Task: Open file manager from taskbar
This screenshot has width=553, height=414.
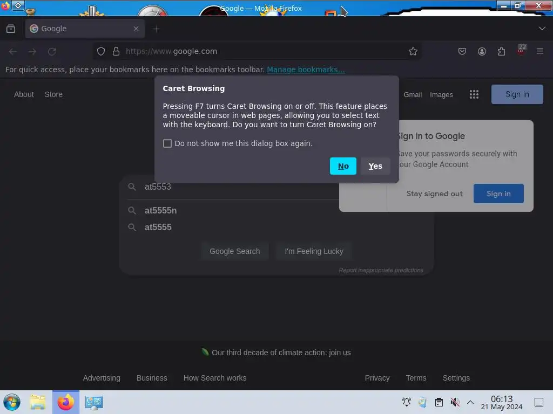Action: pyautogui.click(x=37, y=402)
